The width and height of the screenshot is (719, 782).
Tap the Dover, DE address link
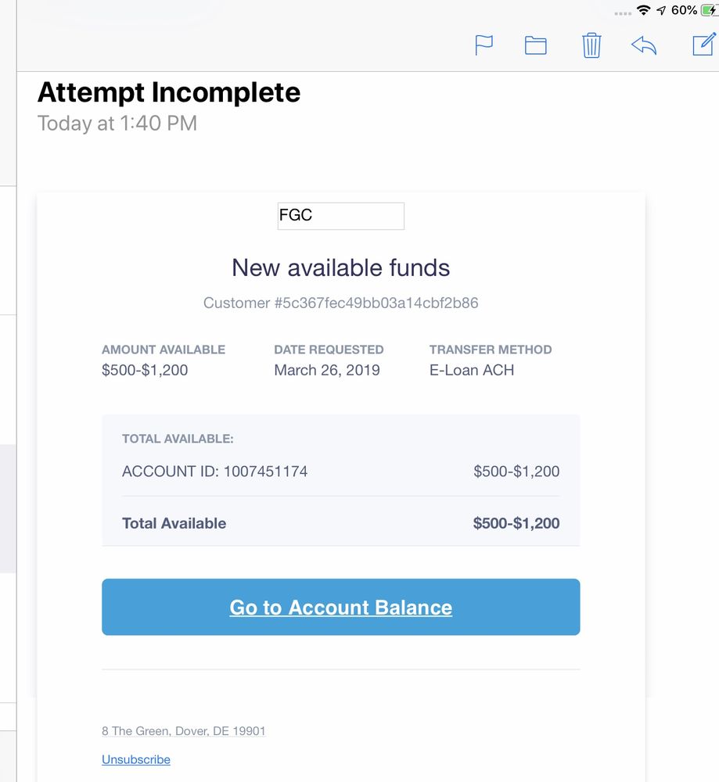[184, 731]
